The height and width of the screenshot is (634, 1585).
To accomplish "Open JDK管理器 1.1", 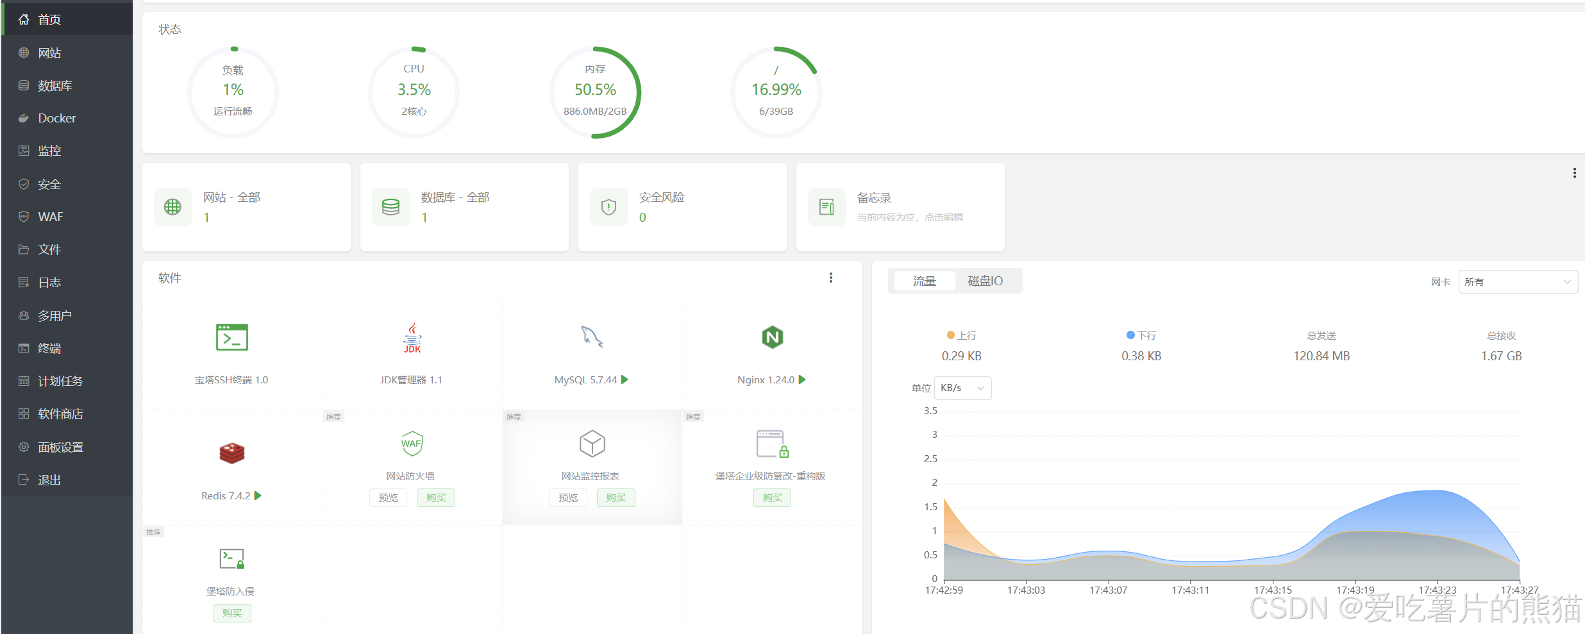I will tap(411, 380).
